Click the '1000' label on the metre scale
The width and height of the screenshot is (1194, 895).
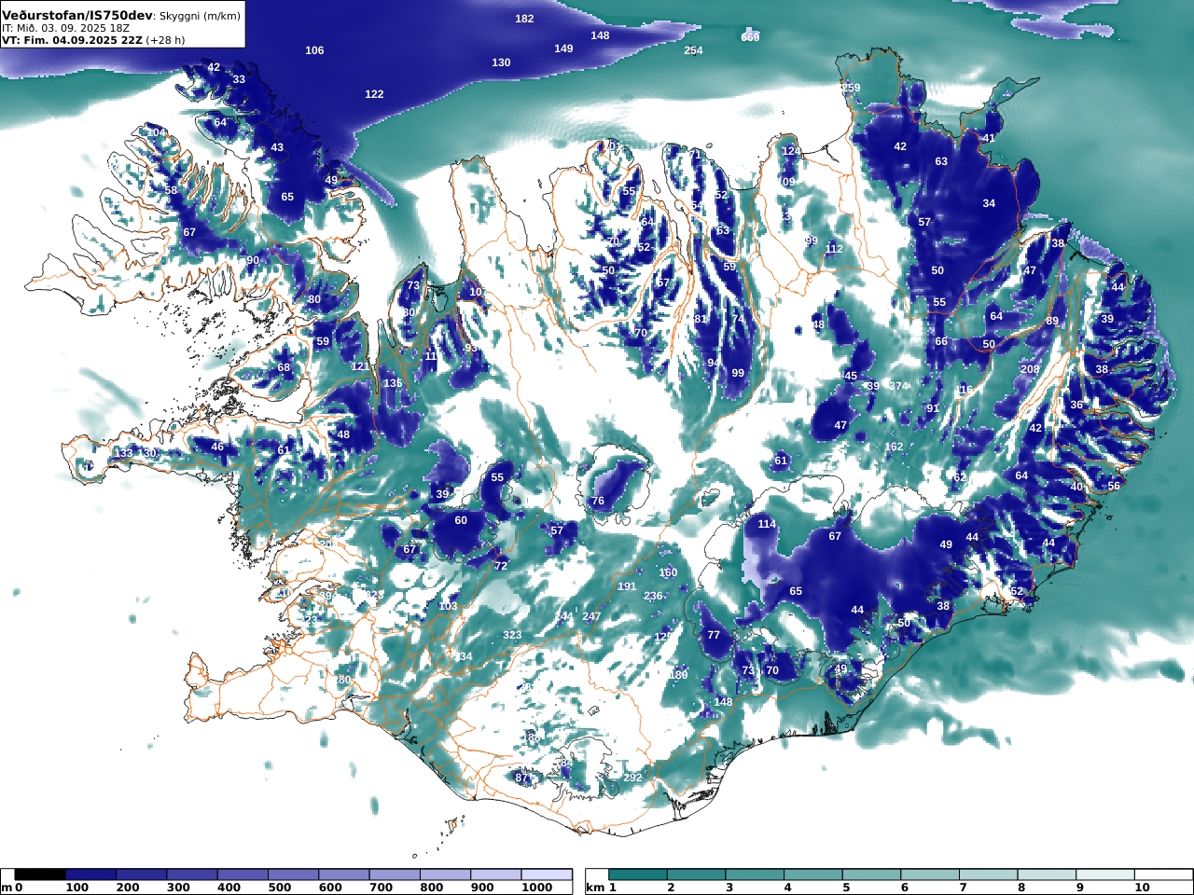pyautogui.click(x=537, y=888)
